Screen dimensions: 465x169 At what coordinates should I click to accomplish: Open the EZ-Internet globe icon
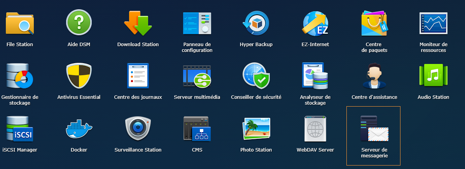315,23
